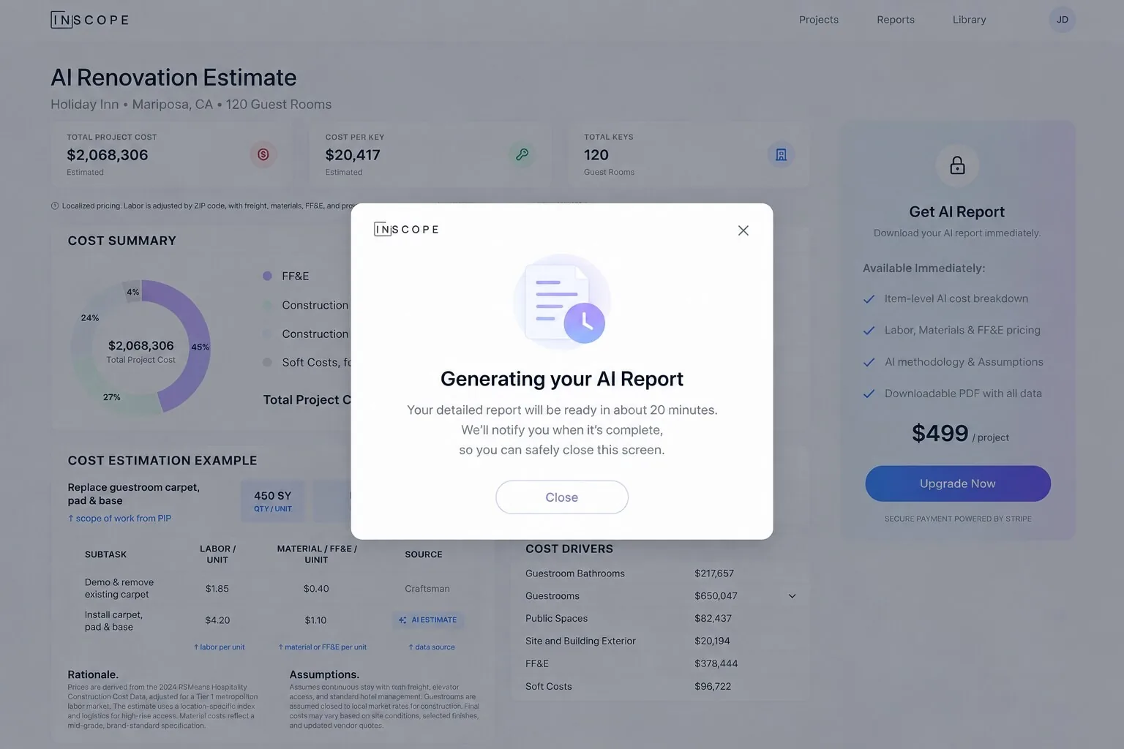1124x749 pixels.
Task: Click the Secure Payment Powered by Stripe text
Action: tap(958, 519)
